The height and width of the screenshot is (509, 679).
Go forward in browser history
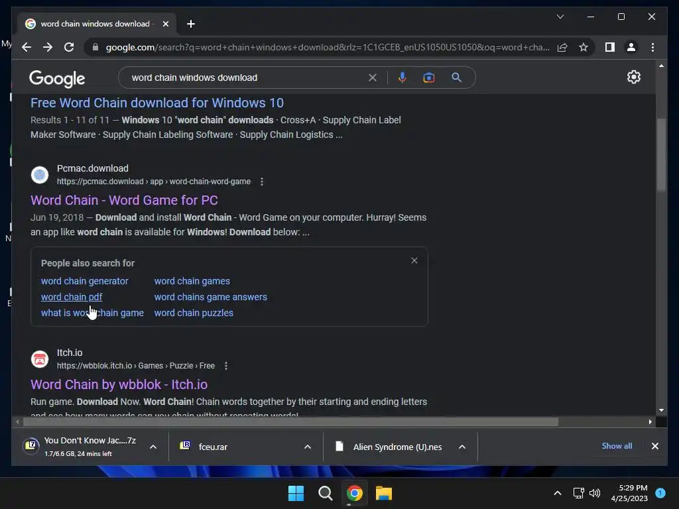[48, 47]
